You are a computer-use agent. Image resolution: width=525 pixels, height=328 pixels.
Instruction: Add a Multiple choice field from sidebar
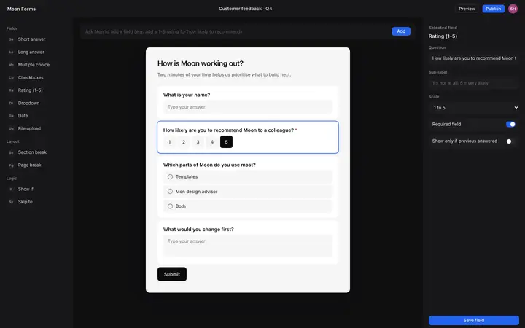(36, 65)
